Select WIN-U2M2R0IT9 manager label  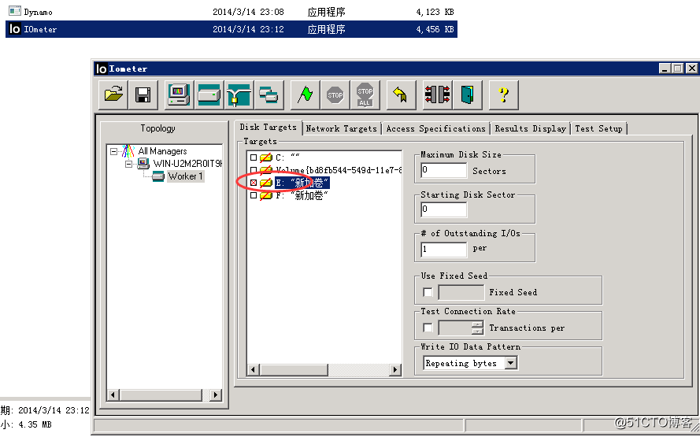tap(187, 164)
